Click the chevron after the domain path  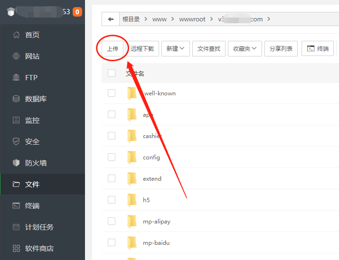coord(269,19)
